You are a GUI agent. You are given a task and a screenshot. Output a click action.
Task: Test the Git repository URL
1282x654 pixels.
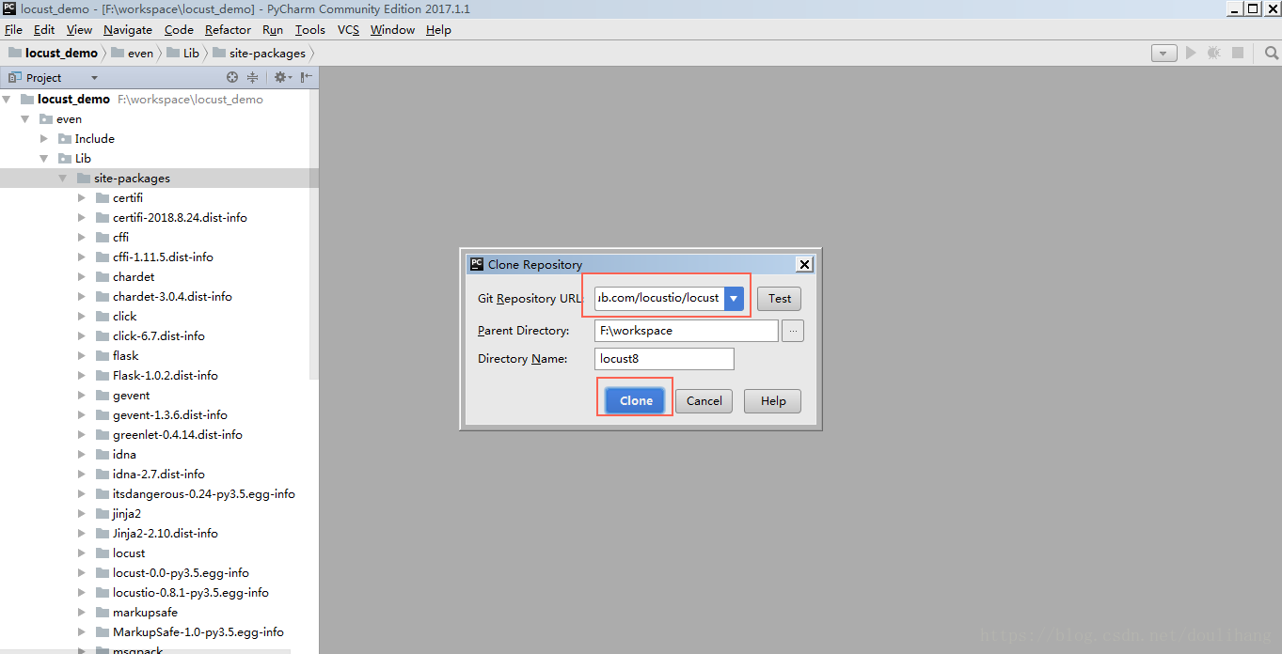(x=780, y=299)
